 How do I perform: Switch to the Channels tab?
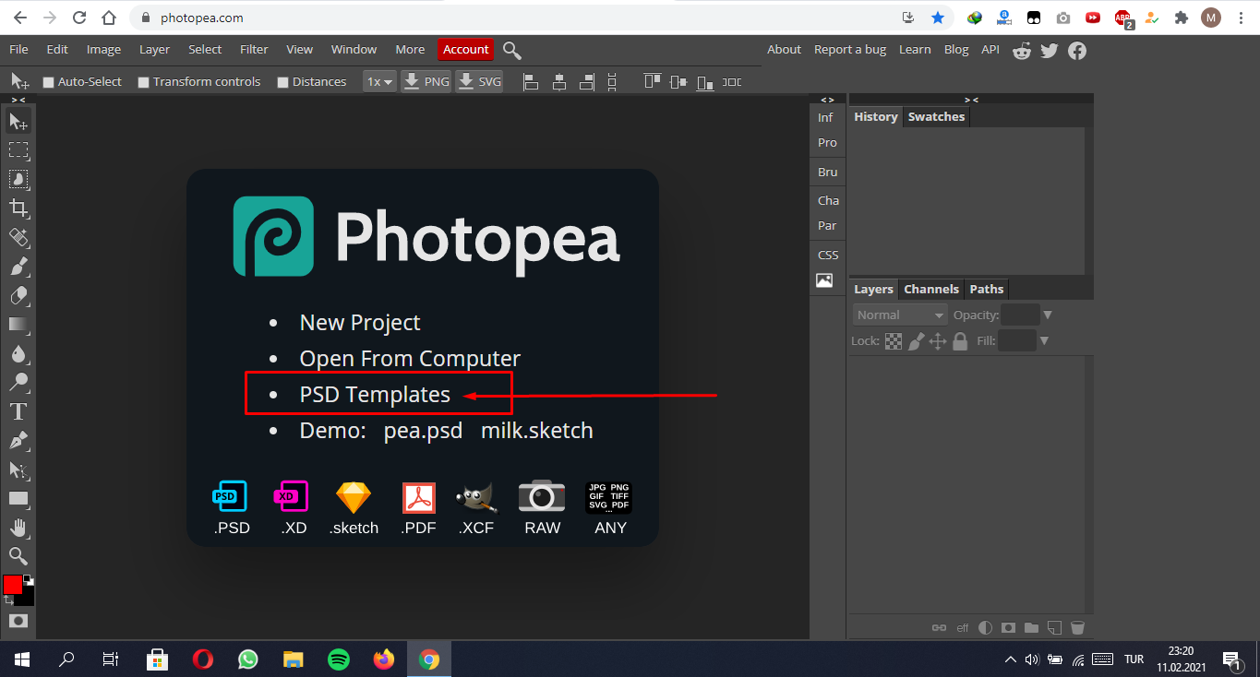point(931,290)
